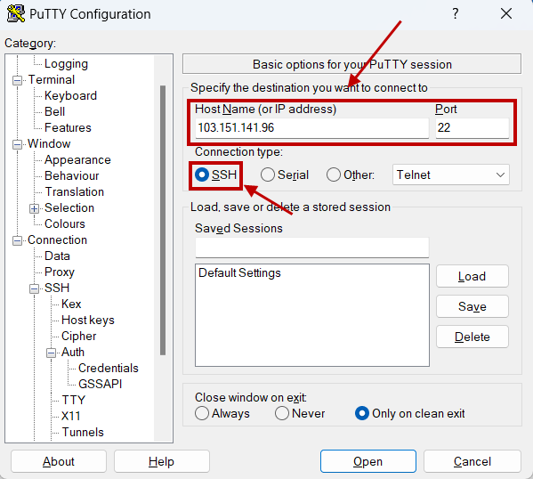Click the Load session button

[472, 276]
